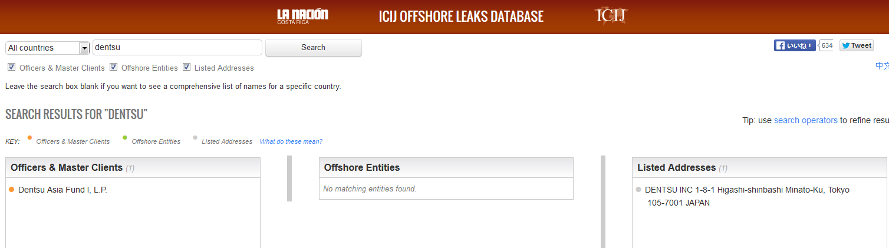
Task: Open the All countries dropdown
Action: click(x=42, y=48)
